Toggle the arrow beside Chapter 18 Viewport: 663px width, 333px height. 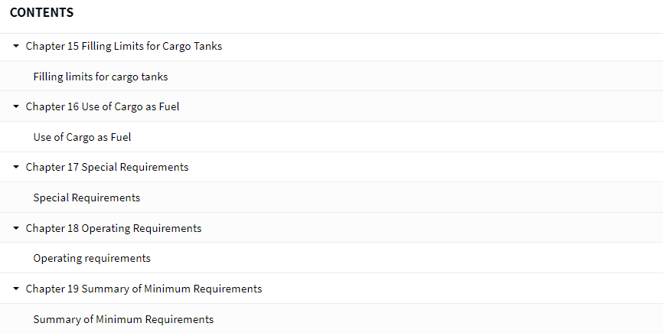[16, 228]
